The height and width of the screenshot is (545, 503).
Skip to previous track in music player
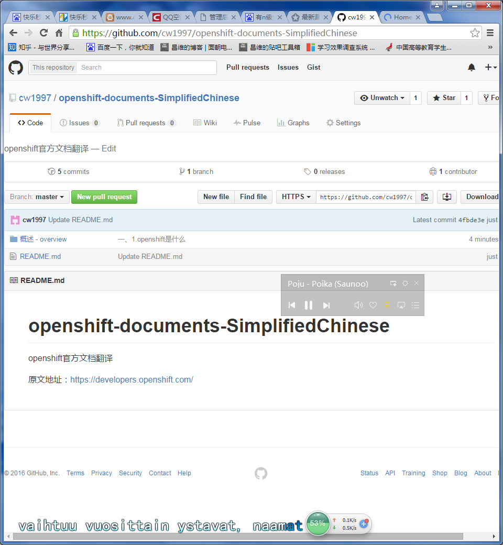click(292, 305)
